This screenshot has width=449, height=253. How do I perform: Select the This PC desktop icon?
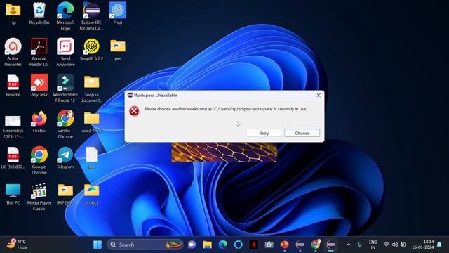click(x=13, y=194)
